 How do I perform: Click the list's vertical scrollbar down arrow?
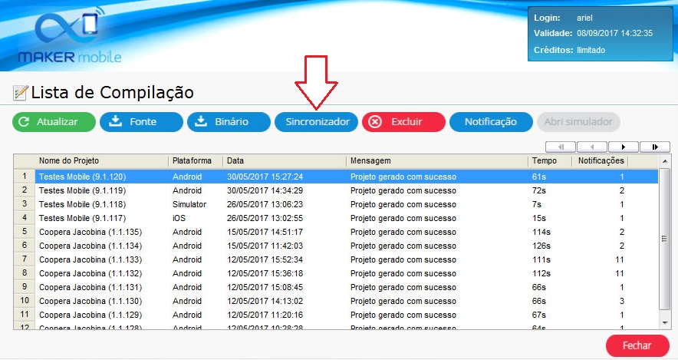tap(664, 324)
